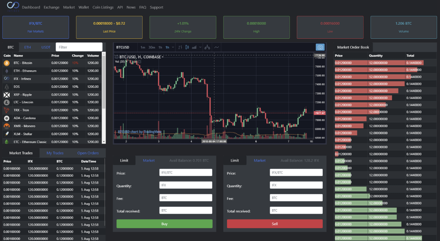Select Limit tab in Buy panel
440x241 pixels.
[124, 161]
